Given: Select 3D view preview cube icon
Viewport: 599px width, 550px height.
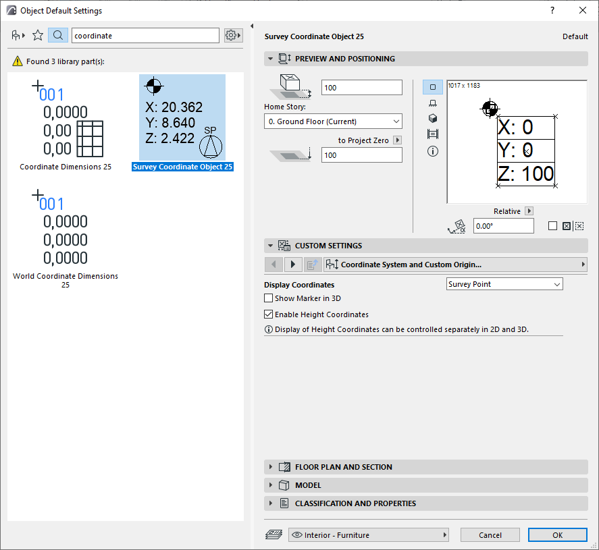Looking at the screenshot, I should (x=433, y=118).
